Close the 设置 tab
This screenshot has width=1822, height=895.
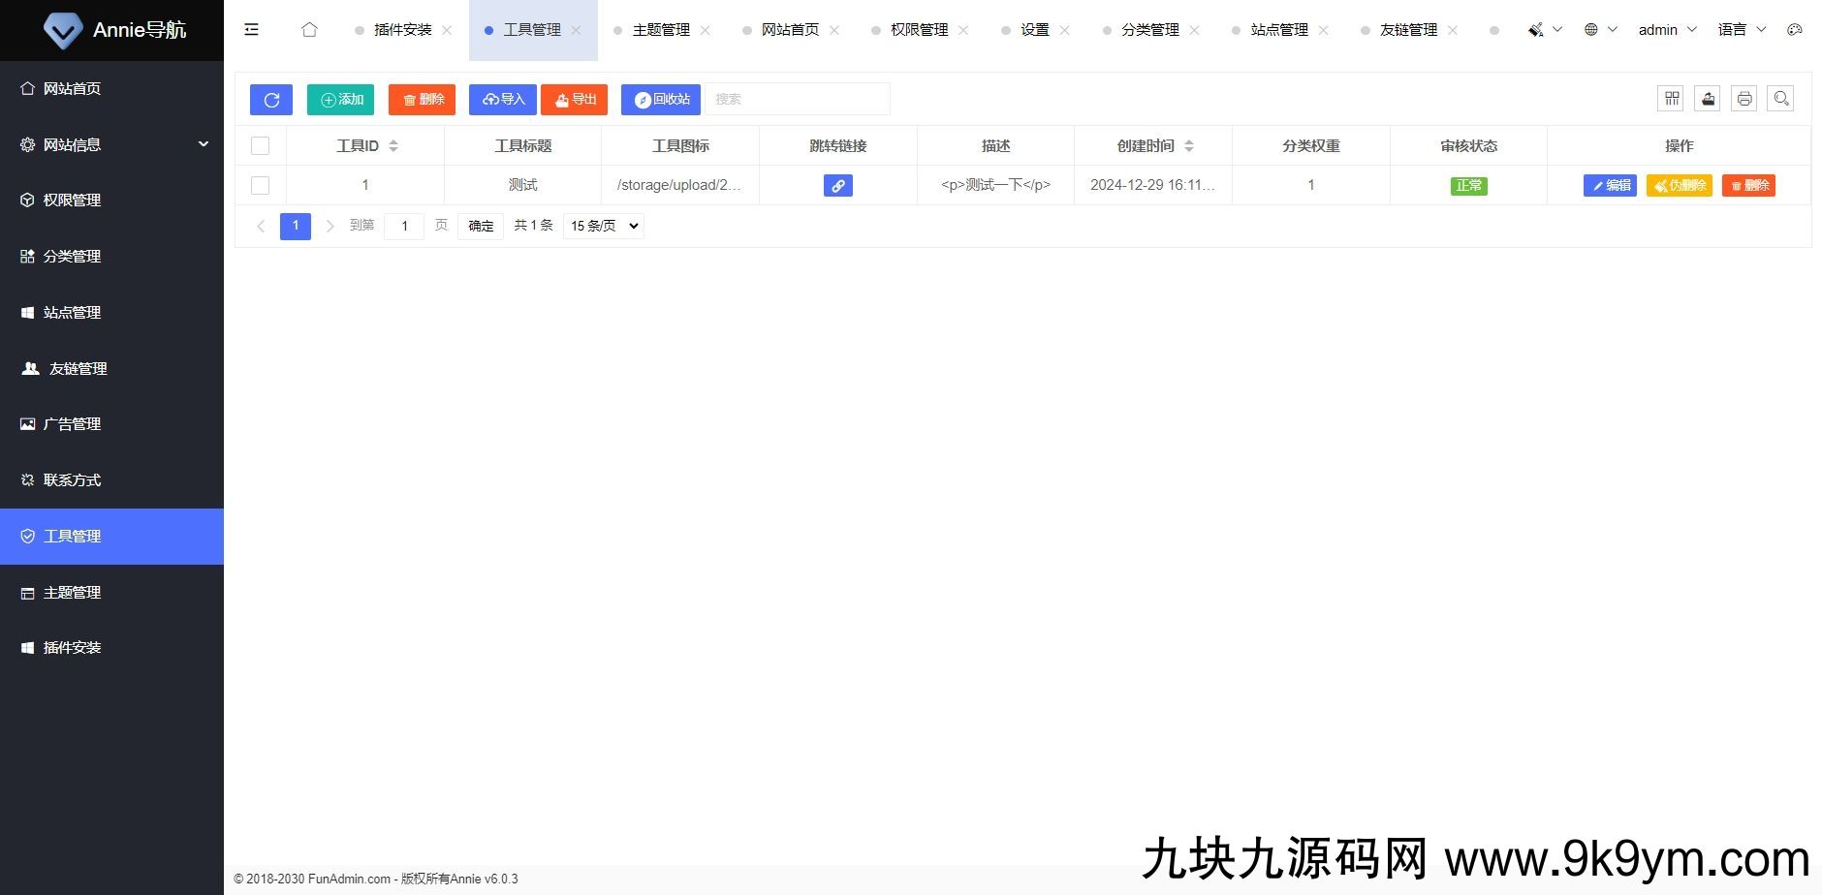click(1065, 30)
